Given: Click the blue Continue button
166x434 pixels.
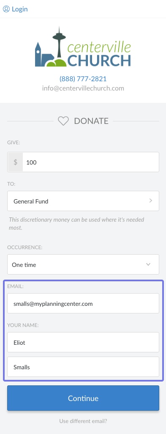Looking at the screenshot, I should 83,398.
